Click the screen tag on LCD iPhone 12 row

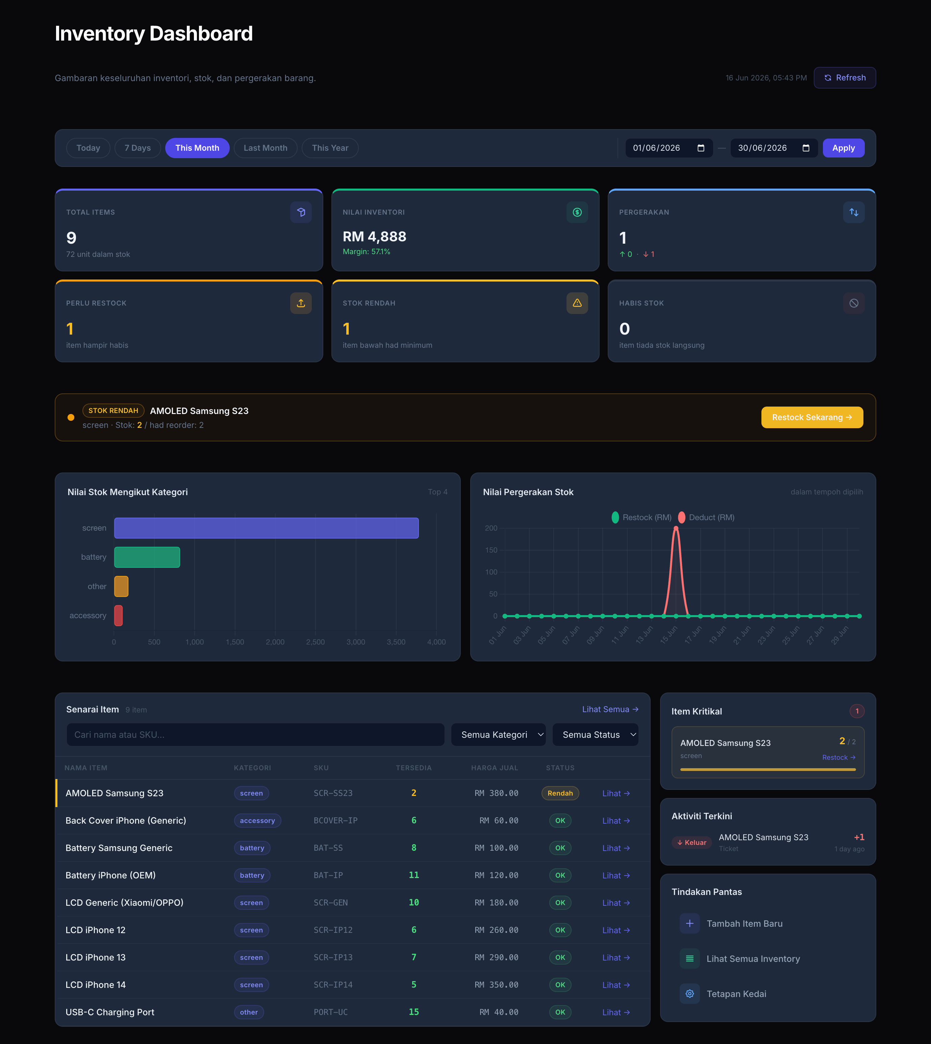click(251, 930)
